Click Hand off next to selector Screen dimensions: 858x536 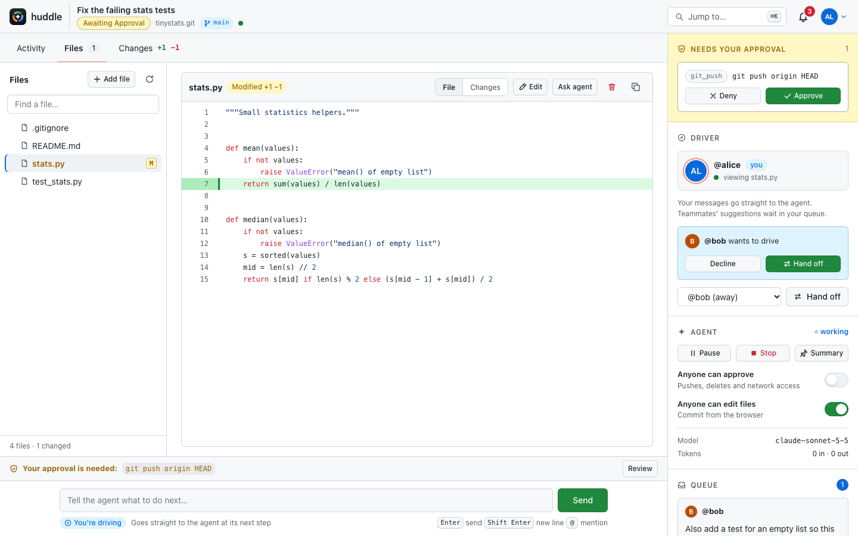[817, 297]
